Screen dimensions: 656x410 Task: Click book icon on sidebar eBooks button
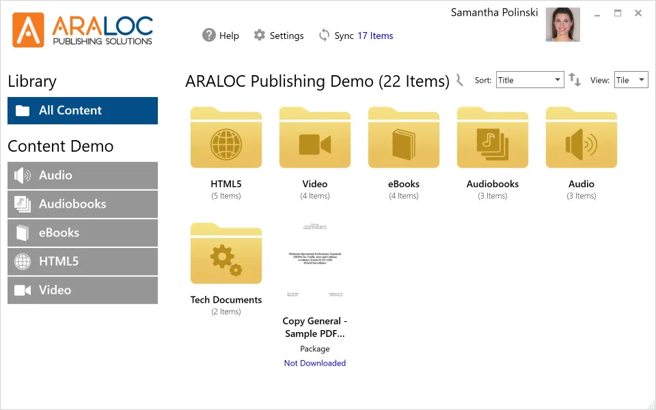(22, 232)
